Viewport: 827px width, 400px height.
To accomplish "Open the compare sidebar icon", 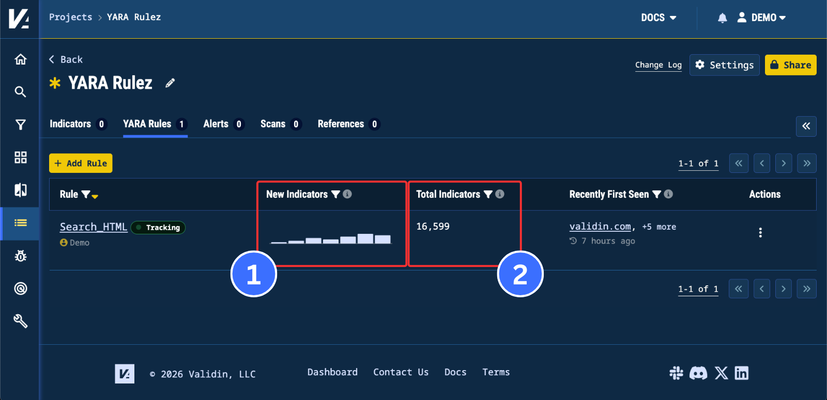I will tap(21, 190).
